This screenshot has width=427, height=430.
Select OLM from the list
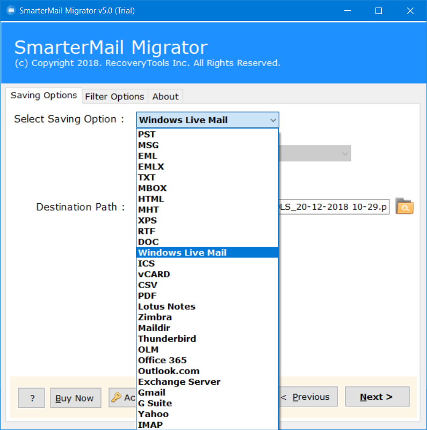207,349
